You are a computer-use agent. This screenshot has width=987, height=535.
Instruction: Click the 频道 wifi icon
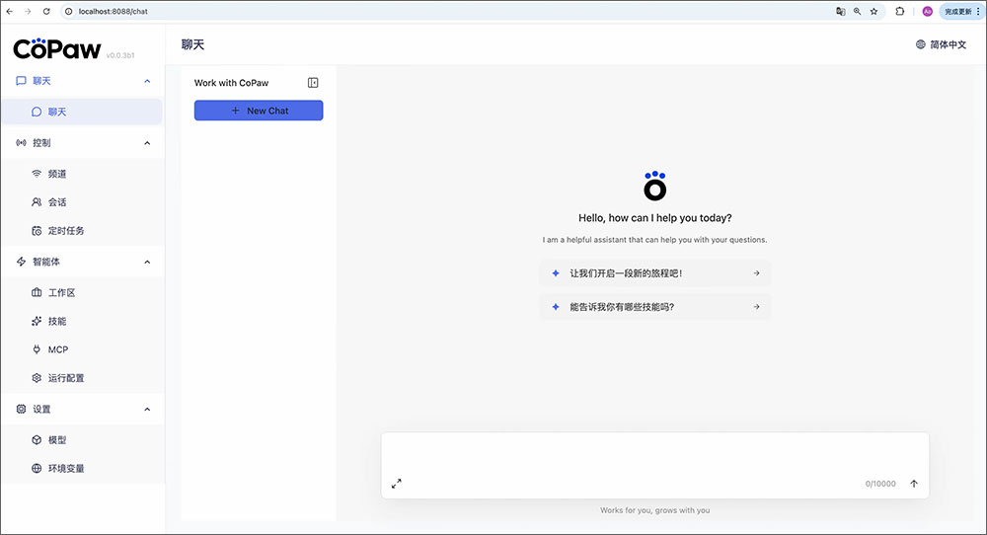[x=37, y=174]
